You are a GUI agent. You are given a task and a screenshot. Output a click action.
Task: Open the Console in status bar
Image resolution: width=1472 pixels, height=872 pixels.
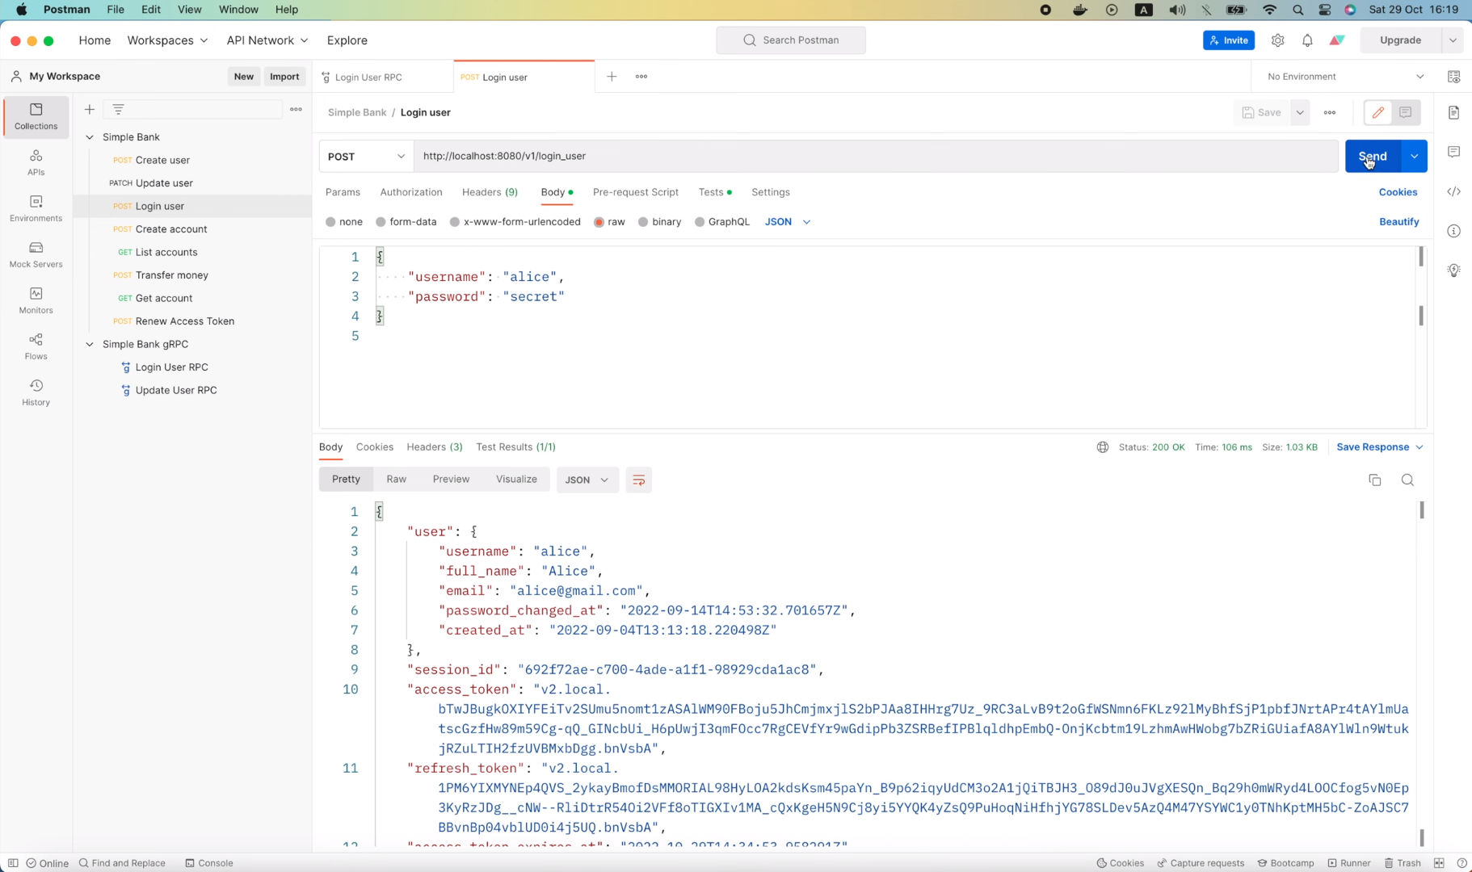point(209,863)
